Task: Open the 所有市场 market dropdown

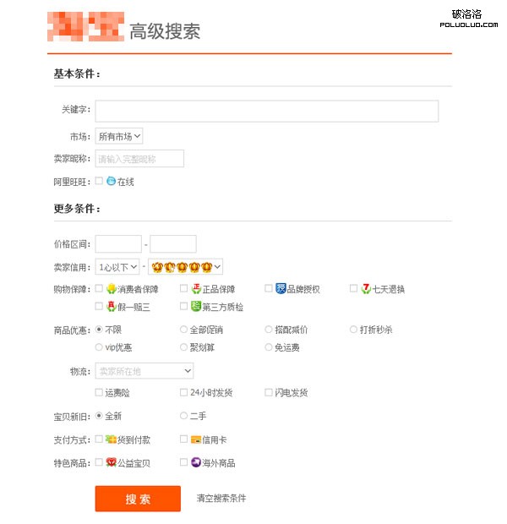Action: [119, 136]
